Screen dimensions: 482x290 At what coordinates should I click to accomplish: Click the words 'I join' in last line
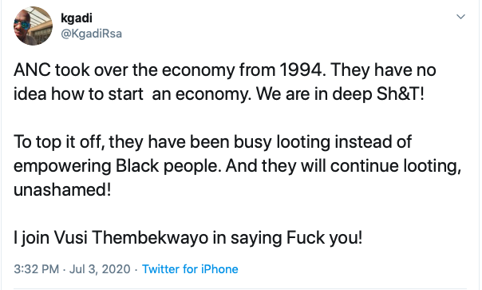click(x=31, y=237)
